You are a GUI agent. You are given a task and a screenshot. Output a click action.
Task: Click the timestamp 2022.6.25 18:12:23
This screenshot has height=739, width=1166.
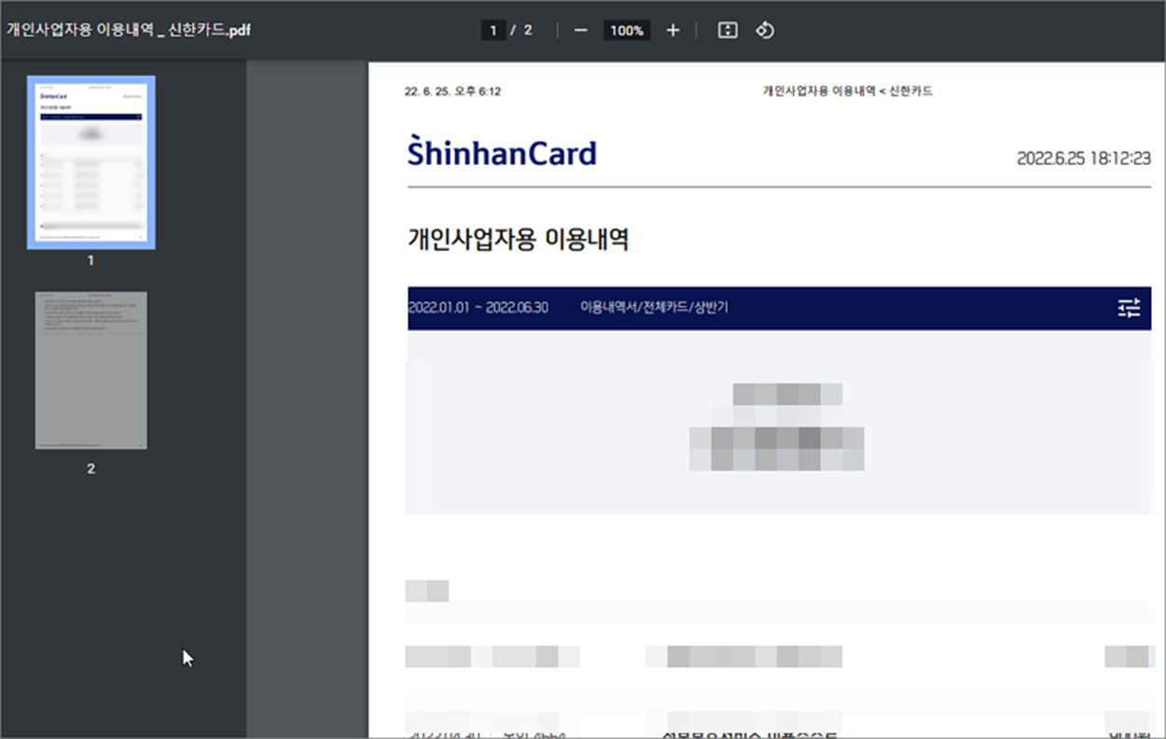click(1084, 159)
